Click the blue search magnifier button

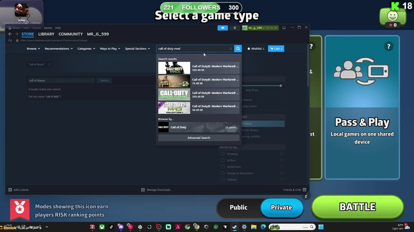tap(238, 49)
